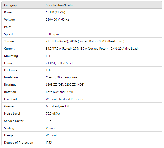Select the Service Factor row label

click(x=13, y=121)
